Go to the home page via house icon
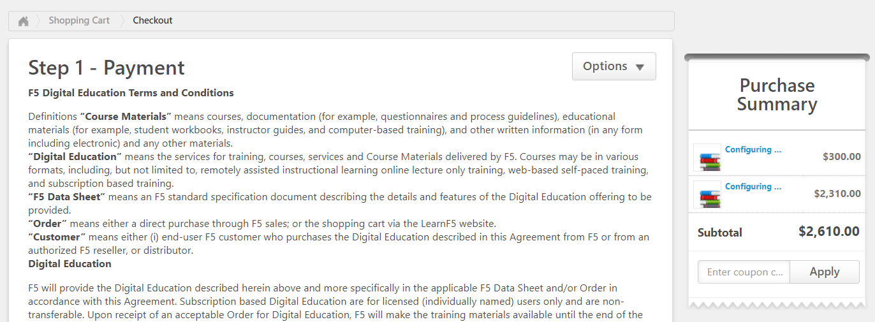The width and height of the screenshot is (875, 322). click(24, 21)
